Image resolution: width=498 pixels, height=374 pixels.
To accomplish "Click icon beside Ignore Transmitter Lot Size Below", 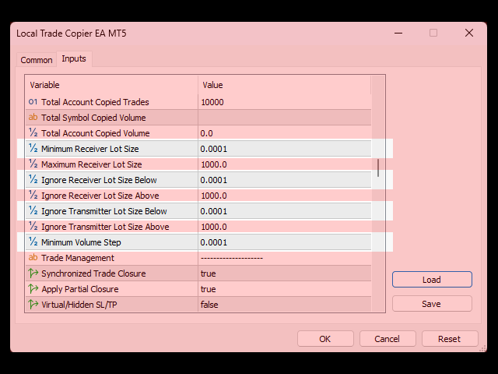I will click(x=33, y=210).
